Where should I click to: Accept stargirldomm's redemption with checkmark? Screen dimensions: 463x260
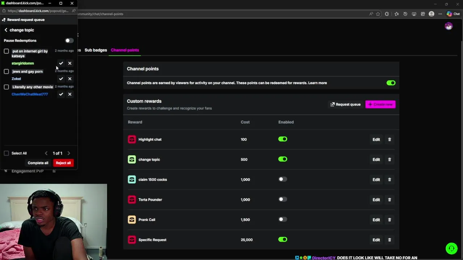(61, 63)
